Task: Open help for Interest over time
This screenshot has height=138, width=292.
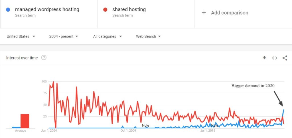Action: pos(44,58)
